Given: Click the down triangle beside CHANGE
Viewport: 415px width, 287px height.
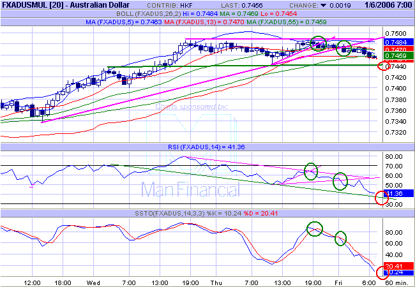Looking at the screenshot, I should coord(324,5).
